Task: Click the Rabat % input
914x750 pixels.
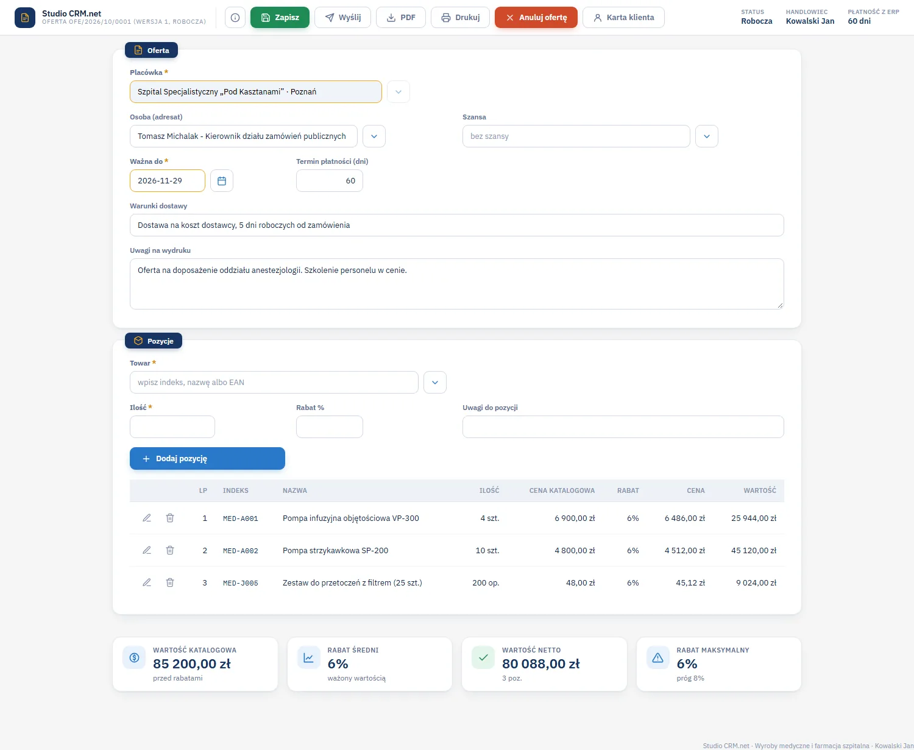Action: coord(330,427)
